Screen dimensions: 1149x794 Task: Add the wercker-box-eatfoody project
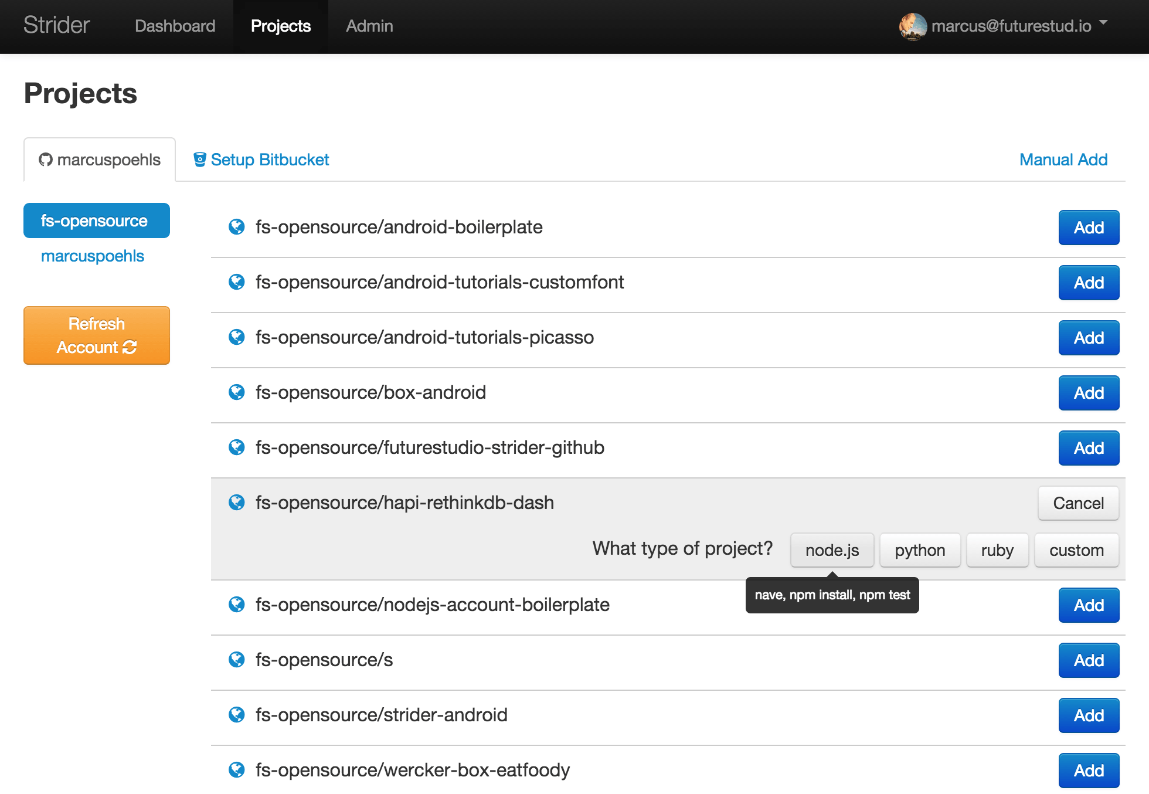coord(1089,771)
